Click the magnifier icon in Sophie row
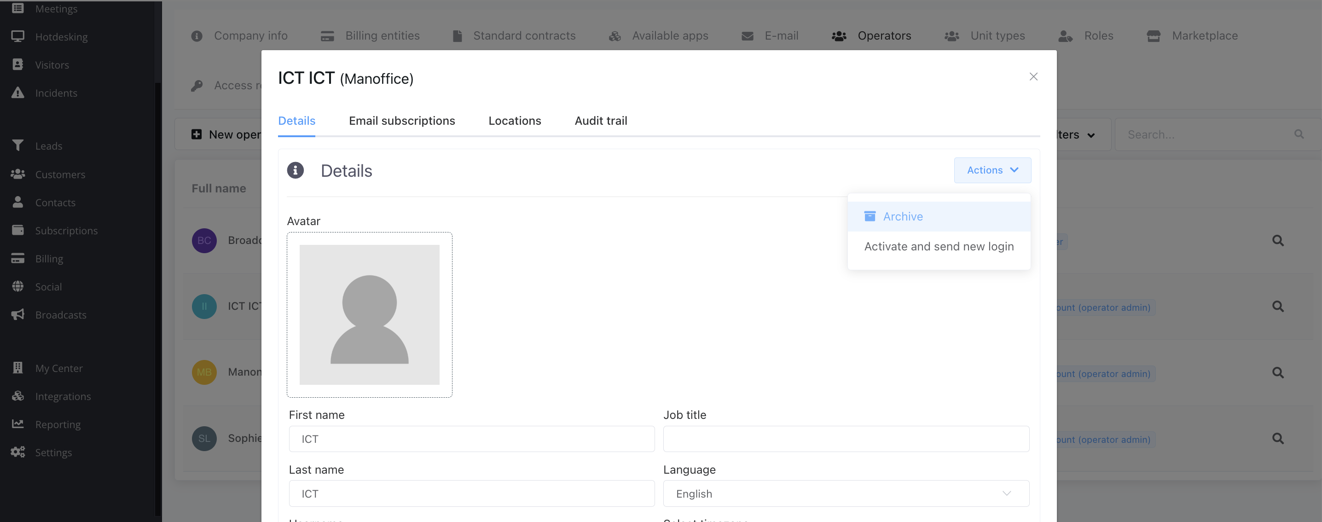 pos(1277,438)
